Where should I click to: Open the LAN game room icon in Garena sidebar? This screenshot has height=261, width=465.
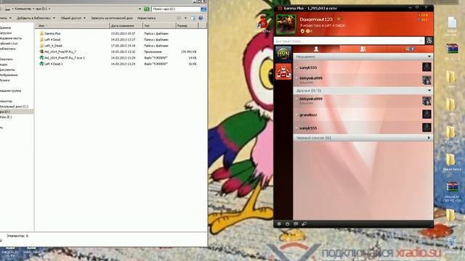283,71
